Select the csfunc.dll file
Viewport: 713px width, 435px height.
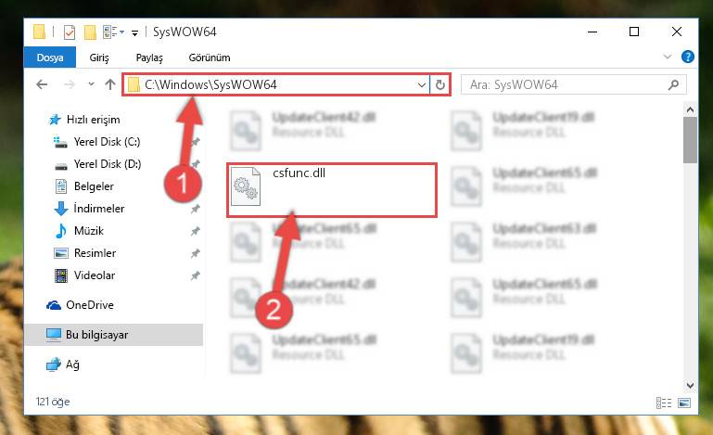coord(332,190)
